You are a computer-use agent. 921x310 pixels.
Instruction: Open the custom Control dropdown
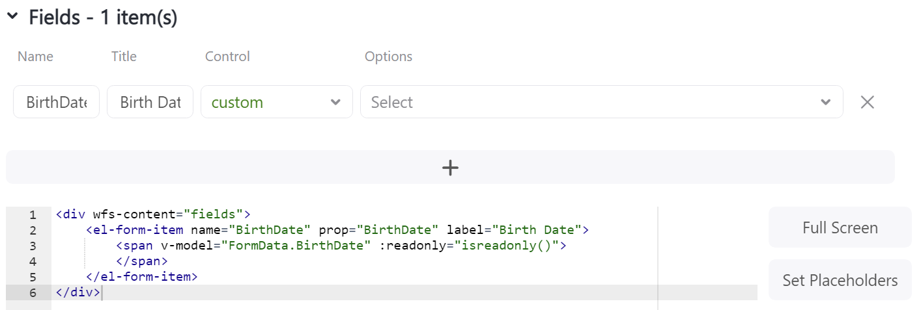tap(277, 102)
